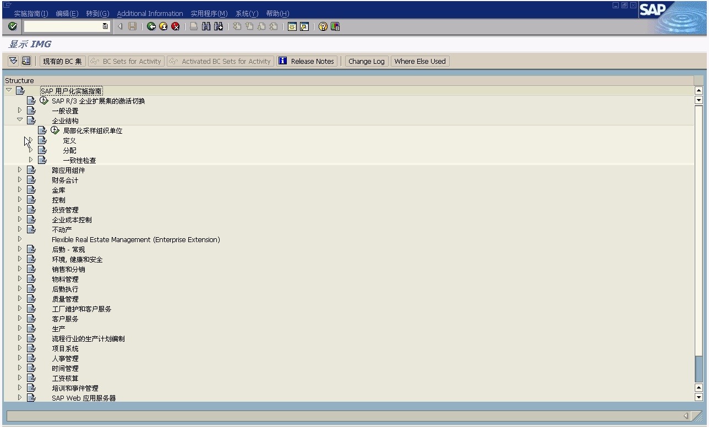Open documentation icon beside 生产
This screenshot has width=709, height=427.
coord(31,329)
